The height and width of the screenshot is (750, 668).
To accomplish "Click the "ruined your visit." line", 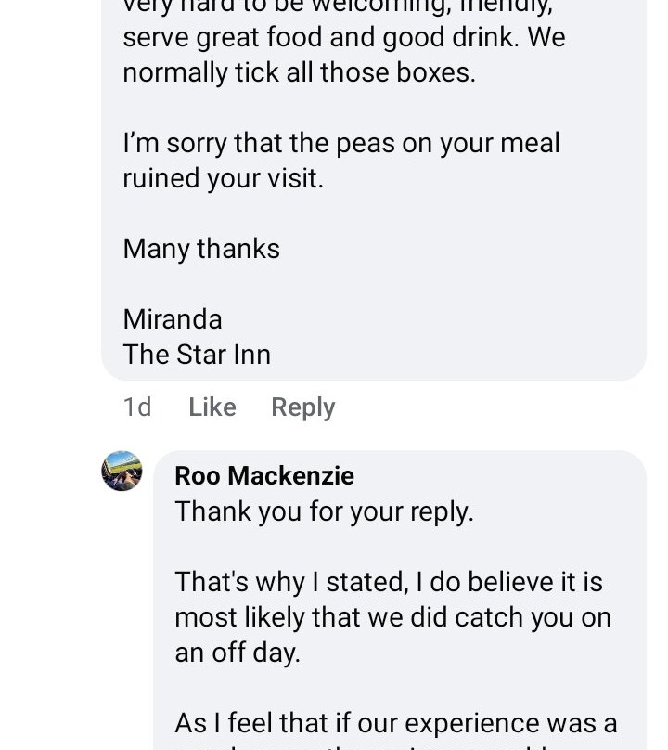I will pos(224,178).
